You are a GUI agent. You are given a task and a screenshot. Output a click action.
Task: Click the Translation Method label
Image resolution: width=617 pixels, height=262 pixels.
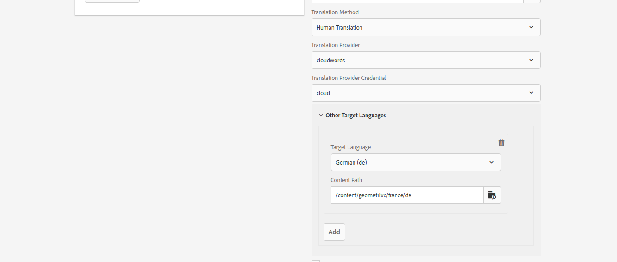pos(335,12)
